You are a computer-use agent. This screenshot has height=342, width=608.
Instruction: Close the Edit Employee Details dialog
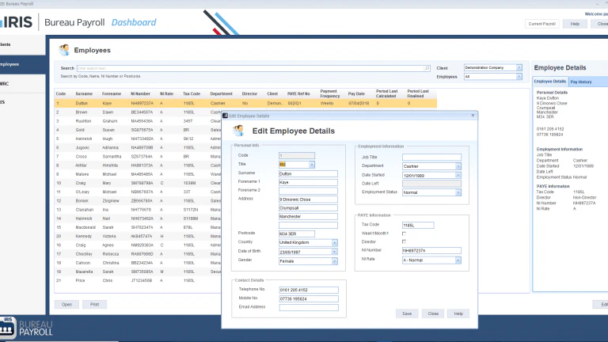point(473,116)
